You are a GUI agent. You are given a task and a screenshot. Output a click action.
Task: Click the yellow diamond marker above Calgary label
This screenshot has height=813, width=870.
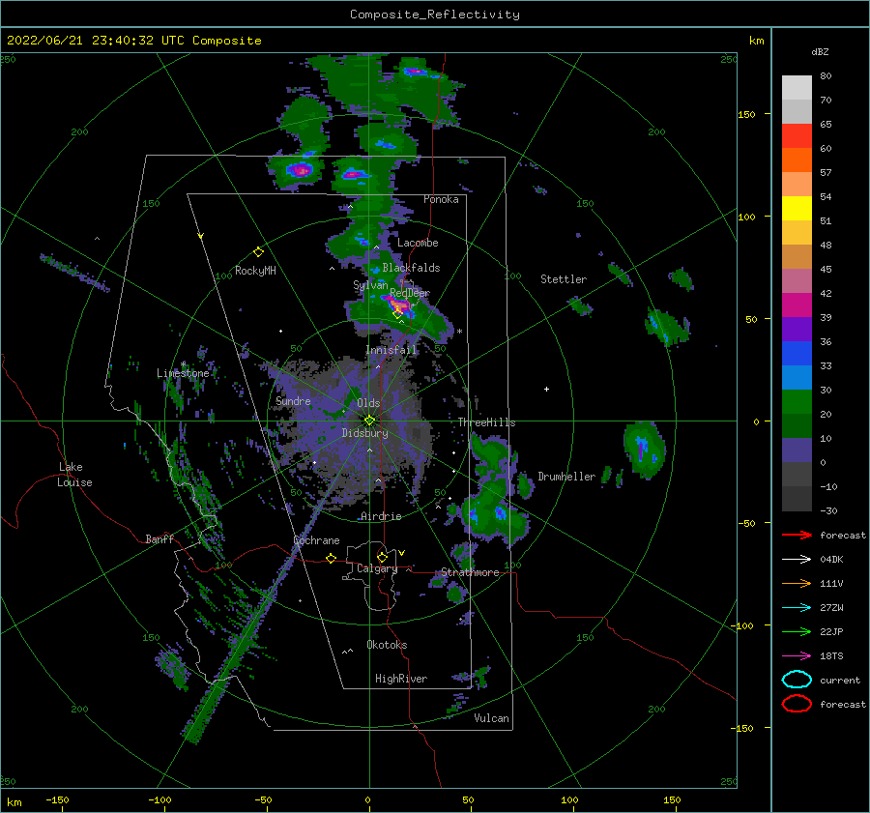tap(382, 557)
